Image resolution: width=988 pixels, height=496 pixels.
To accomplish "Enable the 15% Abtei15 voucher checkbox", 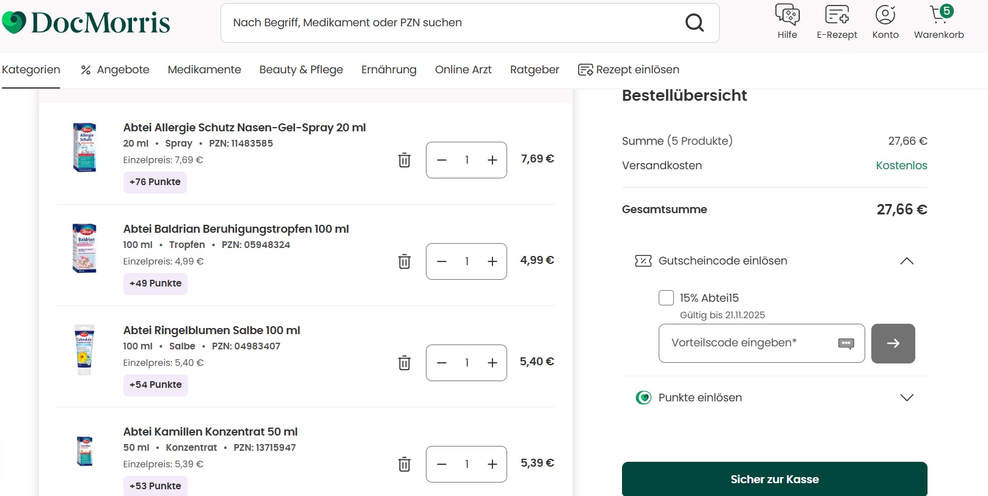I will (666, 298).
